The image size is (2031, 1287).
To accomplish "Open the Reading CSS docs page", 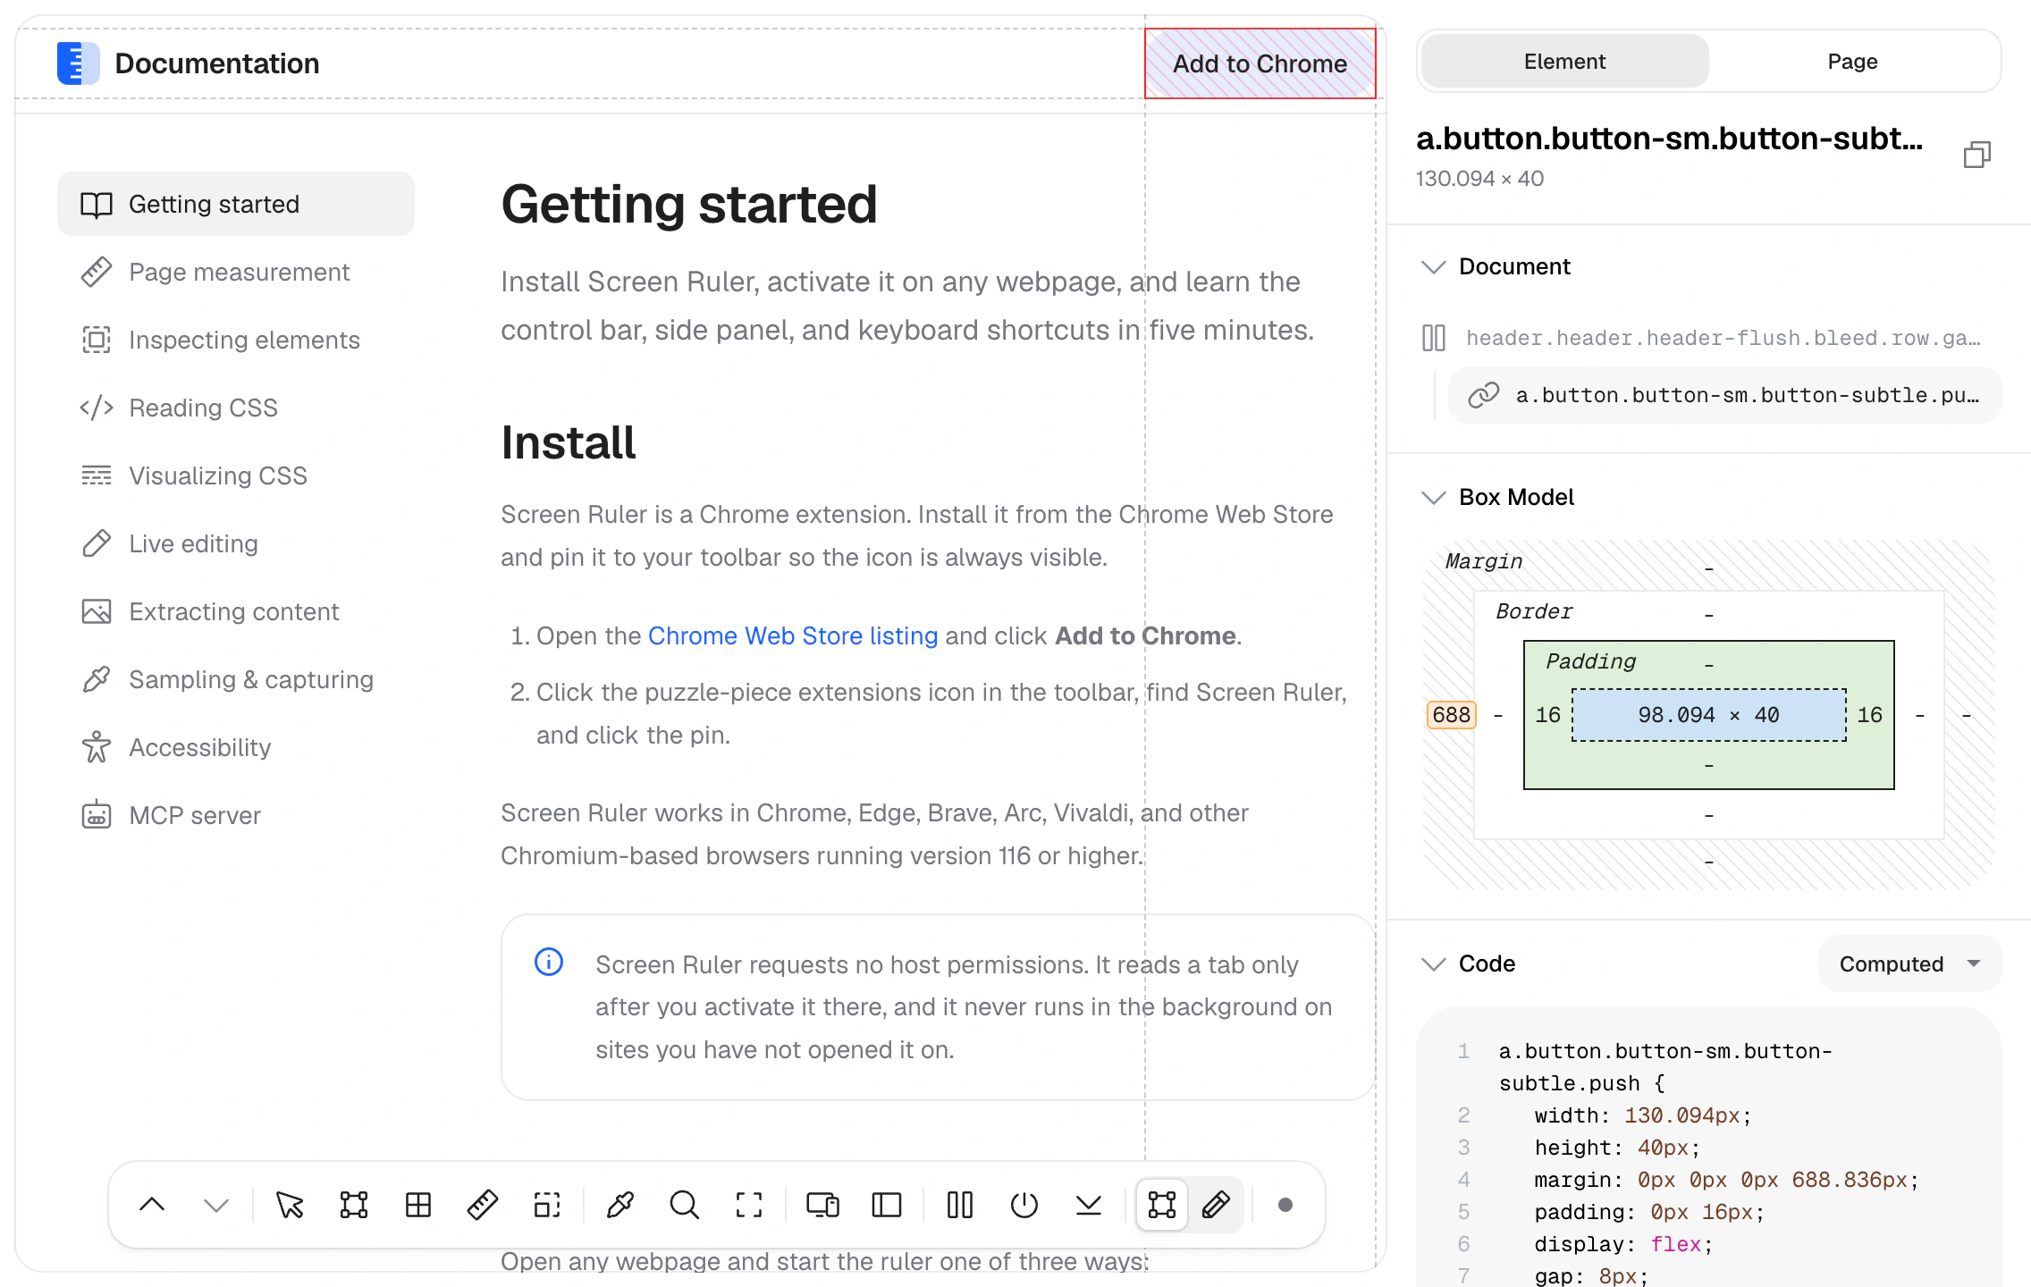I will pyautogui.click(x=236, y=408).
